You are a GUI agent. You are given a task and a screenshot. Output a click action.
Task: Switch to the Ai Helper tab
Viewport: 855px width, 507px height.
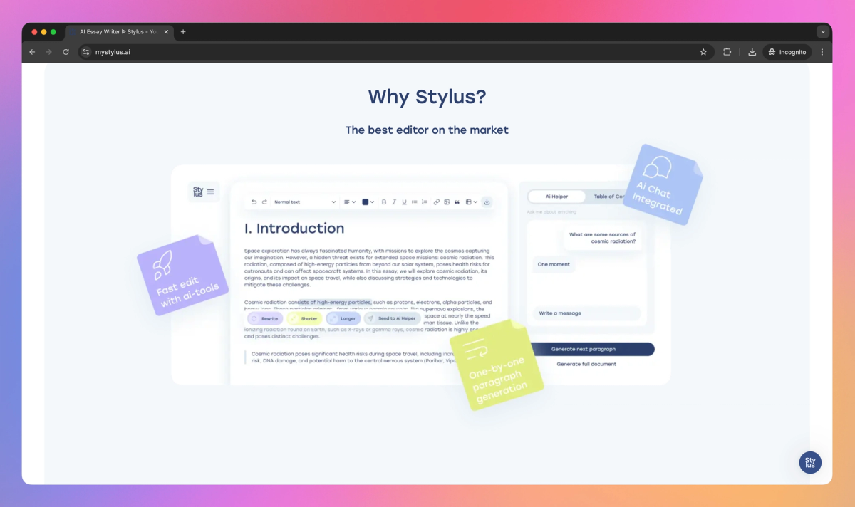coord(556,197)
